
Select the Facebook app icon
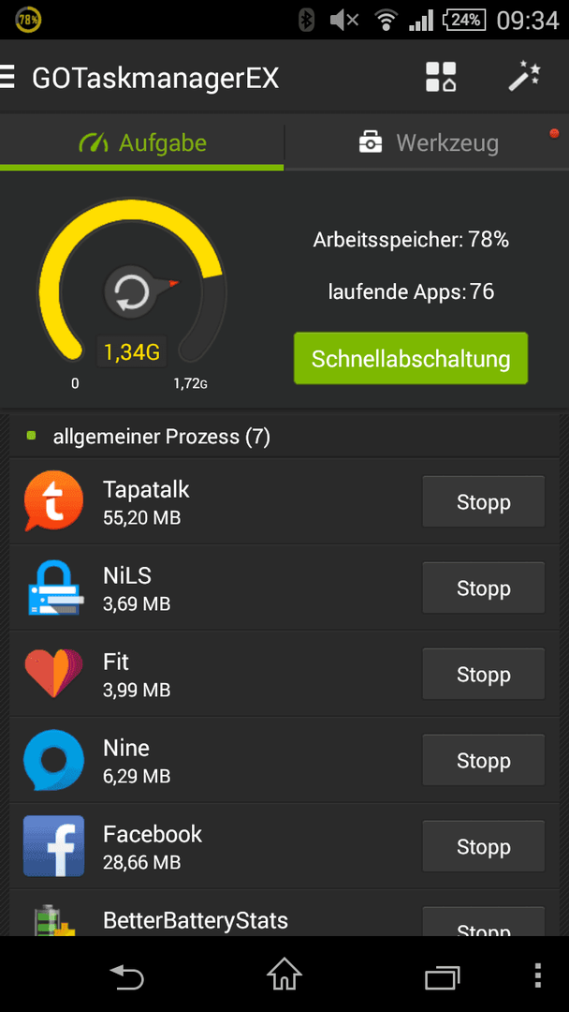(x=53, y=846)
